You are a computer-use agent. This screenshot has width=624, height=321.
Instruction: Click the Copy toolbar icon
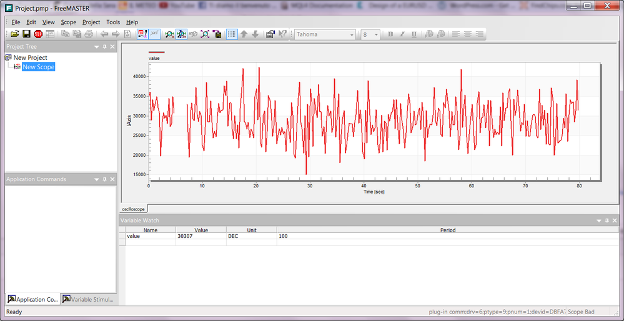tap(66, 34)
